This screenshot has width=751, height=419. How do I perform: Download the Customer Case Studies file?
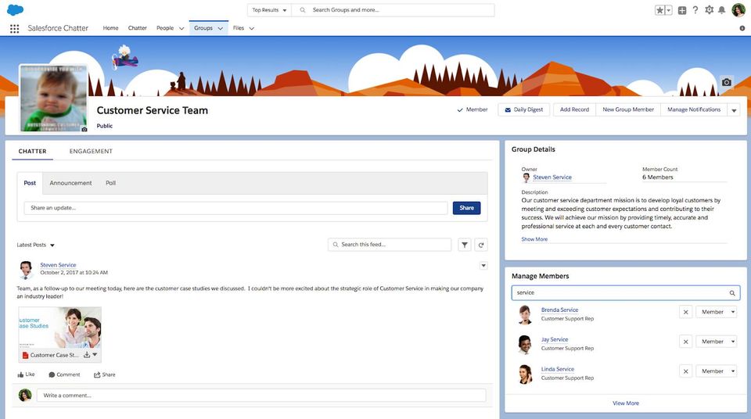click(87, 355)
